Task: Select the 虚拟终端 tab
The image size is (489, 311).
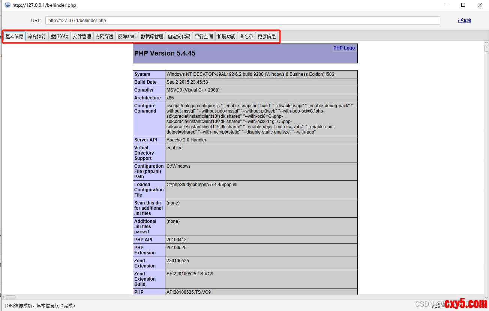Action: 59,36
